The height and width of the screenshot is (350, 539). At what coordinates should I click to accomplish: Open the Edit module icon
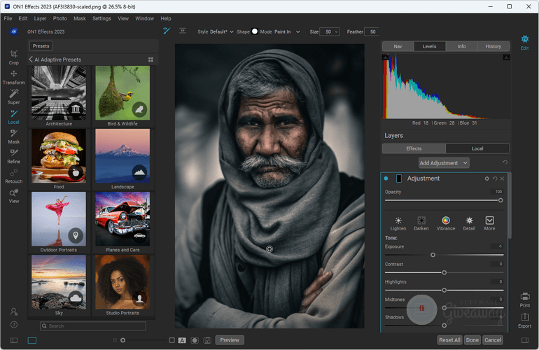(x=524, y=42)
